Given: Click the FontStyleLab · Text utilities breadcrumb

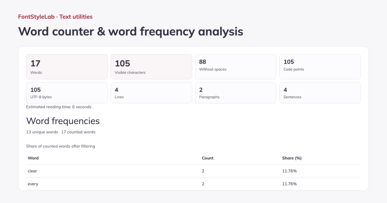Looking at the screenshot, I should pos(55,17).
